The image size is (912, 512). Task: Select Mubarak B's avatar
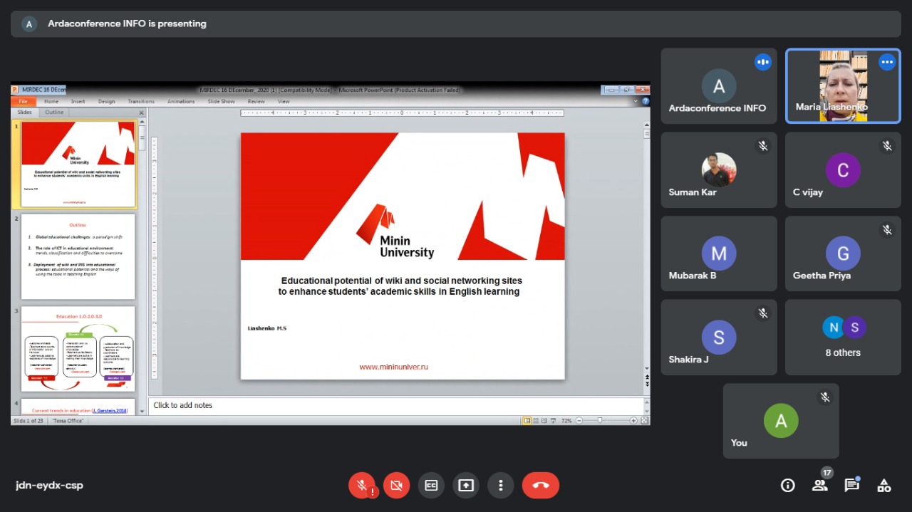click(x=719, y=254)
